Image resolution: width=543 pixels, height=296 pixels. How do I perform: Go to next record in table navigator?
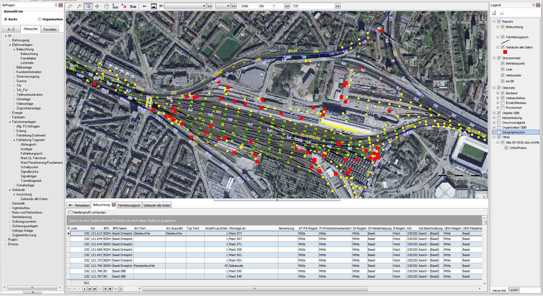pyautogui.click(x=85, y=289)
